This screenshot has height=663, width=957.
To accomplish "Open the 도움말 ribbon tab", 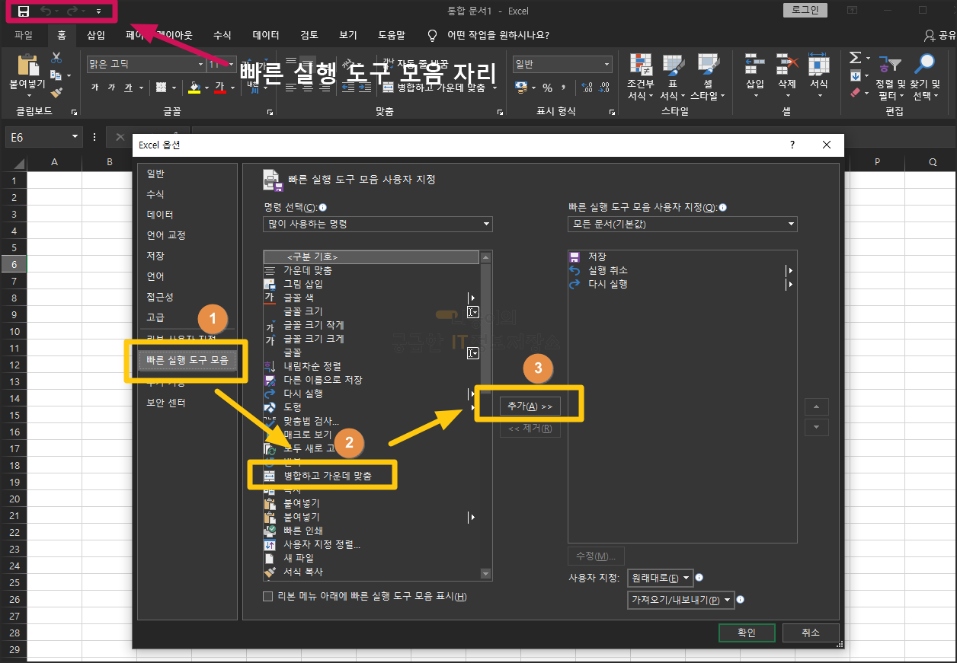I will tap(392, 35).
